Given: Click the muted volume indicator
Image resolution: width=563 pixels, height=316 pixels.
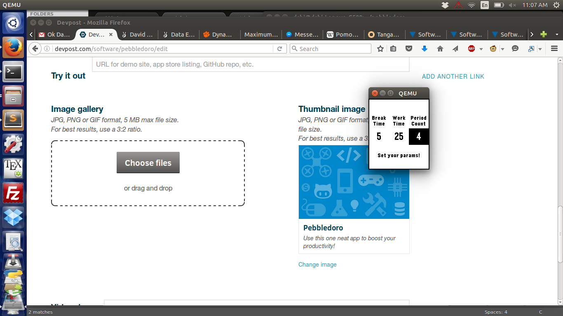Looking at the screenshot, I should [x=512, y=5].
